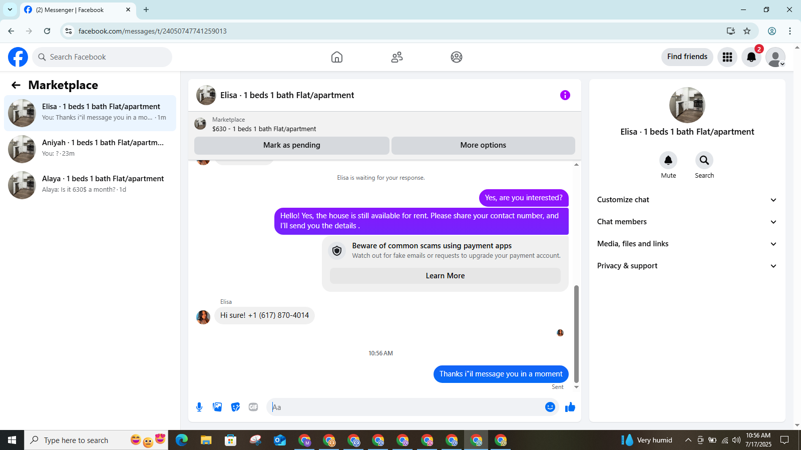Click the browser back arrow
Screen dimensions: 801x450
pyautogui.click(x=11, y=31)
